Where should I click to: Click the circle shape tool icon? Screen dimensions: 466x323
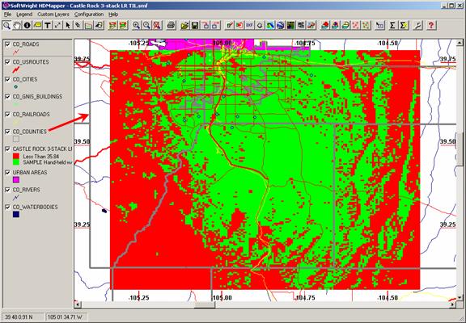coord(260,26)
